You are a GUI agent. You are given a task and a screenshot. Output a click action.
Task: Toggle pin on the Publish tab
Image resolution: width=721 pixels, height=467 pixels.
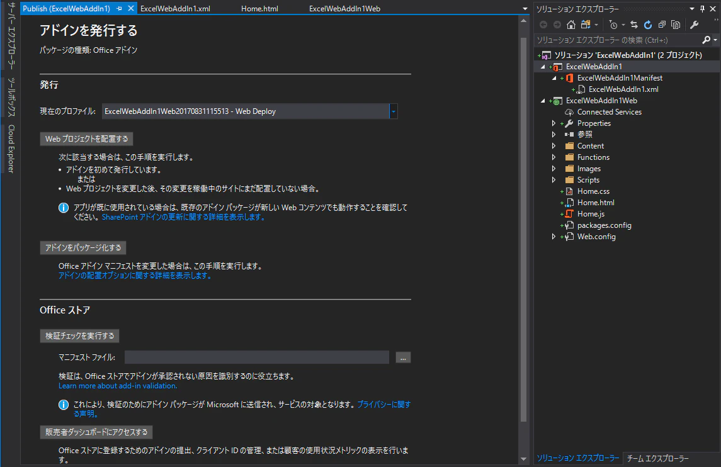click(x=120, y=9)
